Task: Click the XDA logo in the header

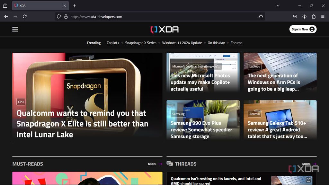Action: pyautogui.click(x=164, y=30)
